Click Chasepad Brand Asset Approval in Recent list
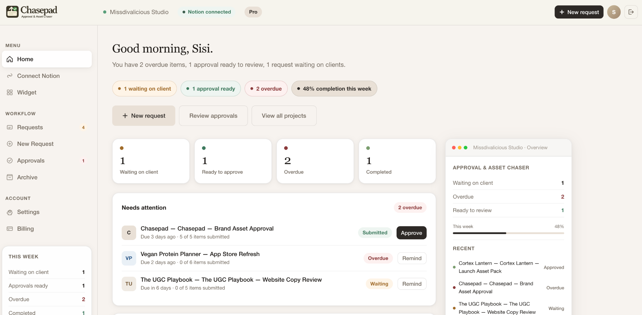The height and width of the screenshot is (315, 642). click(x=508, y=288)
